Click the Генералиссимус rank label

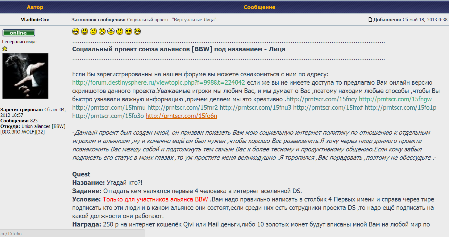[19, 42]
